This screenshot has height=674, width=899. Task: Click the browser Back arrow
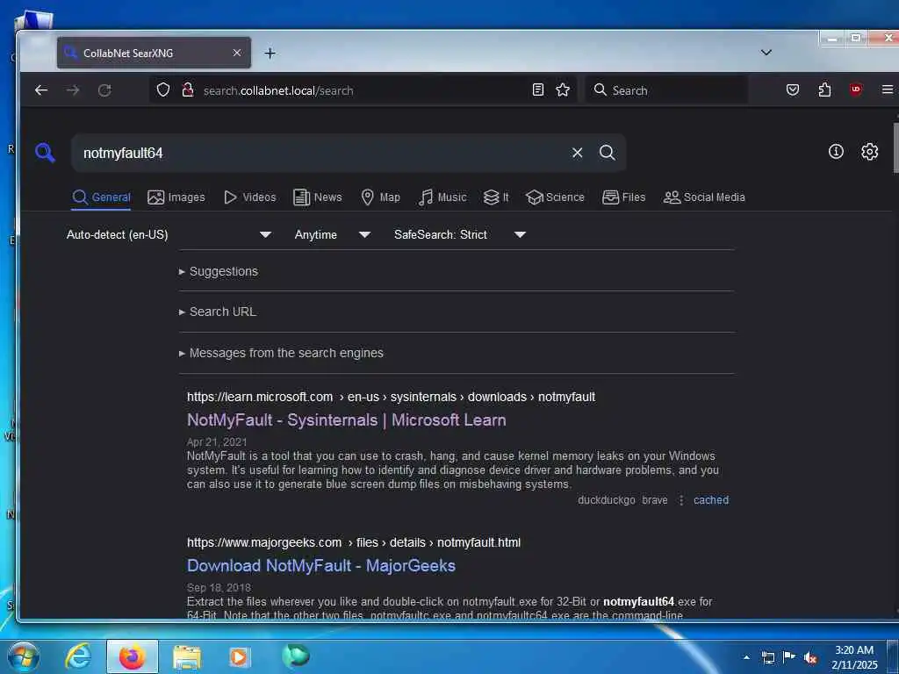[x=40, y=90]
